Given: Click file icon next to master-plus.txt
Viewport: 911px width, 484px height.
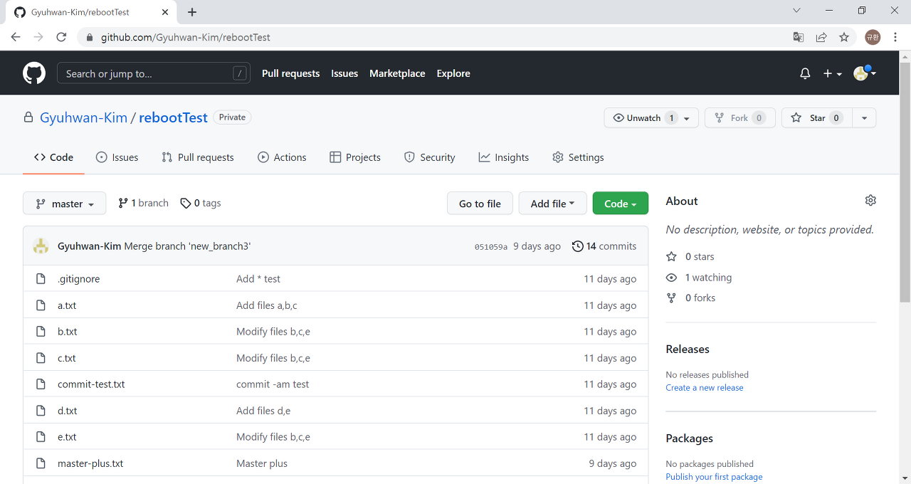Looking at the screenshot, I should [x=41, y=463].
